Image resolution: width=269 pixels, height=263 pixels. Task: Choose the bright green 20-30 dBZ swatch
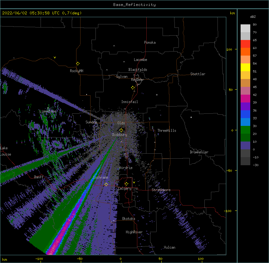coord(245,130)
